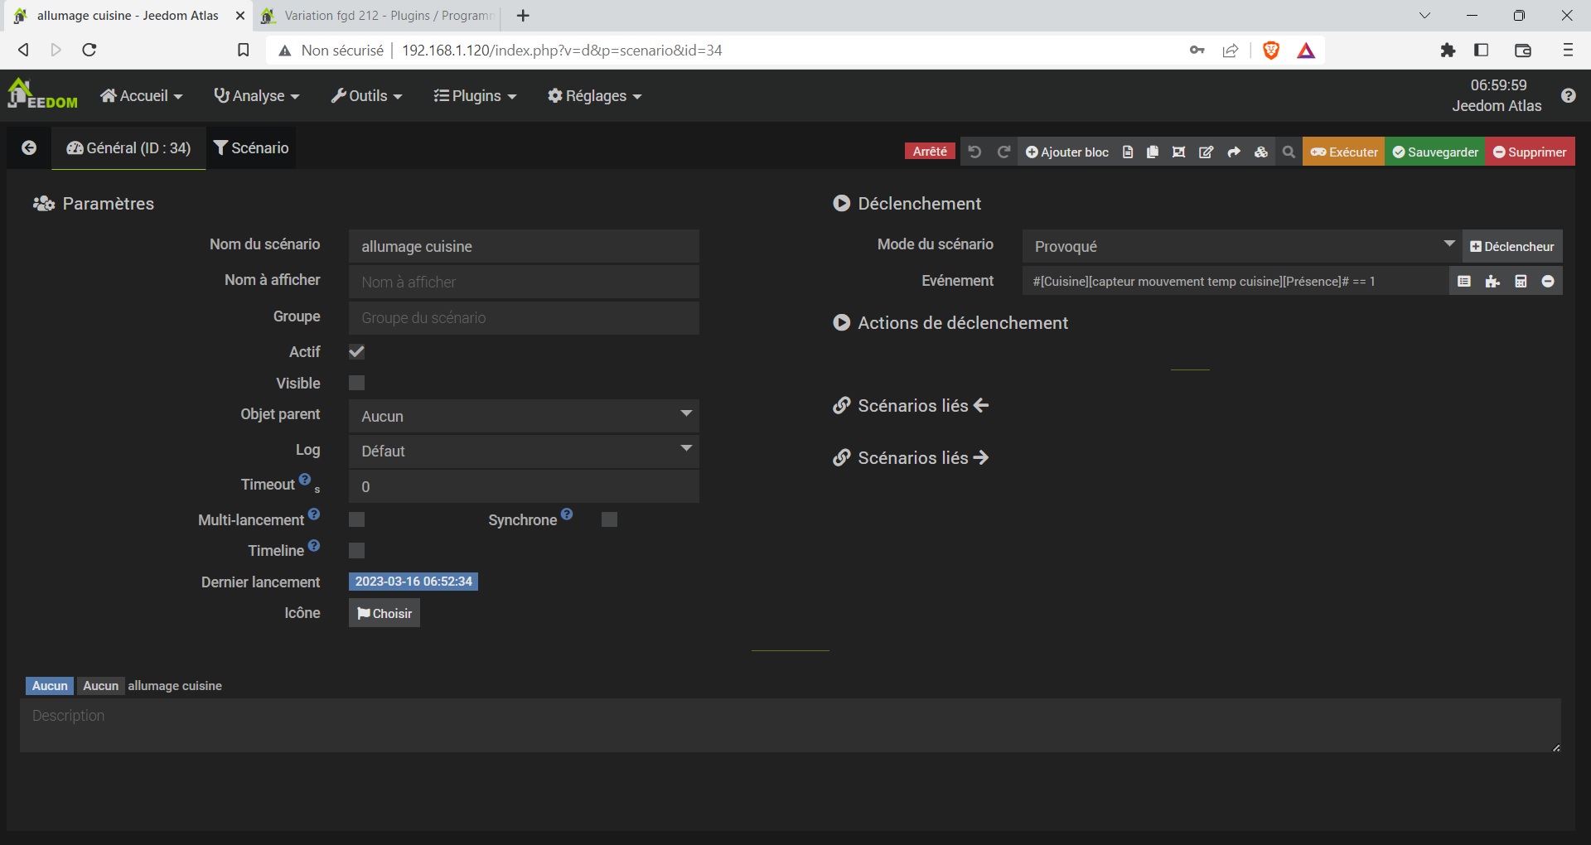Click the Choisir icon button
This screenshot has height=845, width=1591.
pyautogui.click(x=384, y=614)
